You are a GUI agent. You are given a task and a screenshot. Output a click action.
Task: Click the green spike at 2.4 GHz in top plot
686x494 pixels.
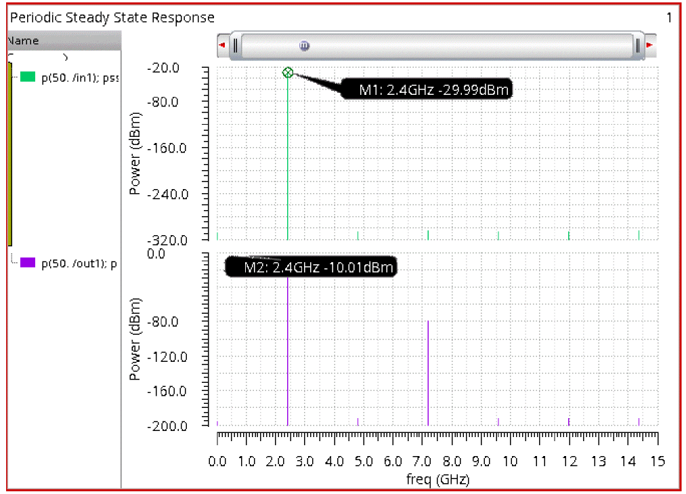tap(287, 159)
